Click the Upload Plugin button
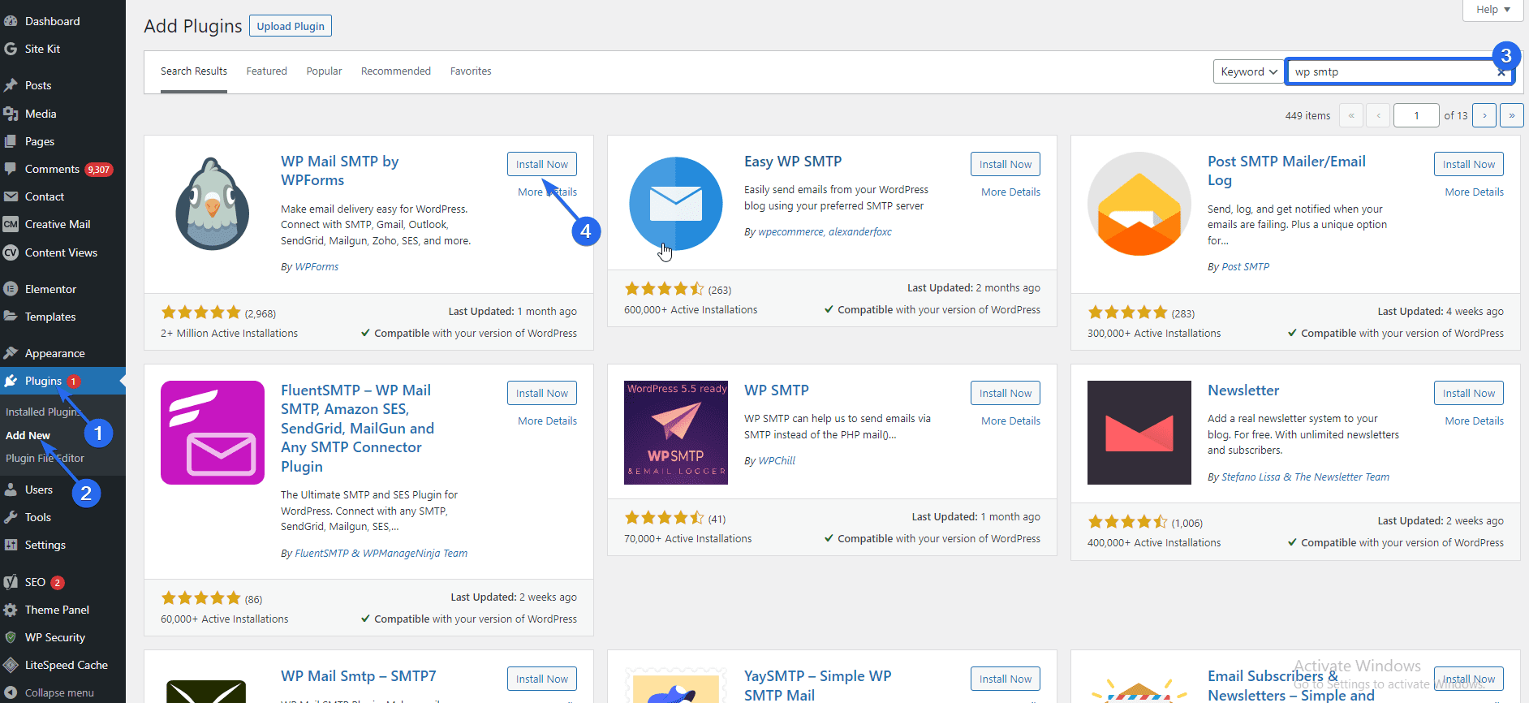The width and height of the screenshot is (1529, 703). coord(291,26)
